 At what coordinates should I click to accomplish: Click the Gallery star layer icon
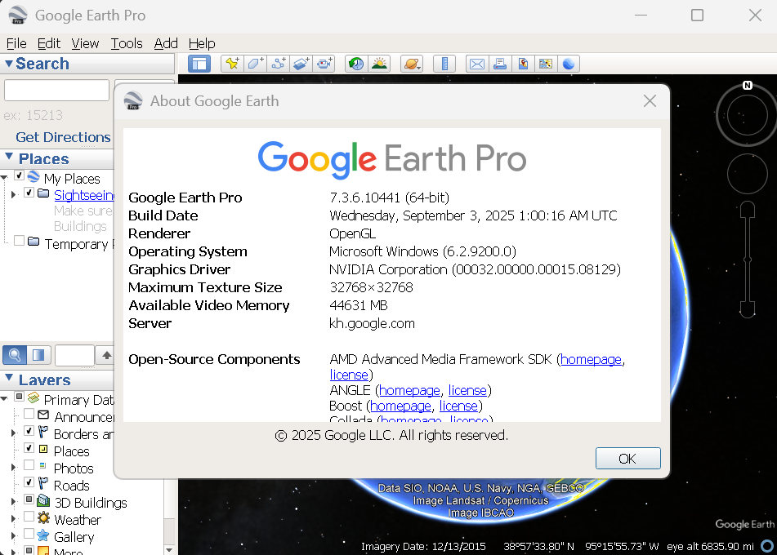pyautogui.click(x=43, y=535)
